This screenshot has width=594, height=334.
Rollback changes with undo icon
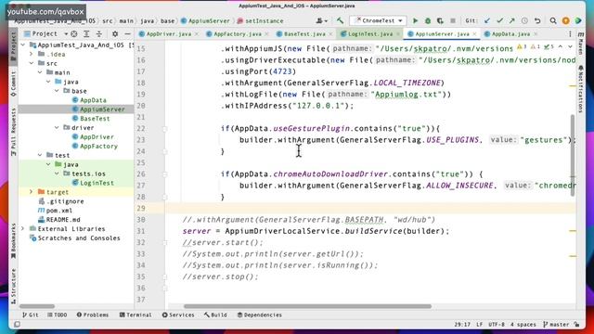coord(537,20)
